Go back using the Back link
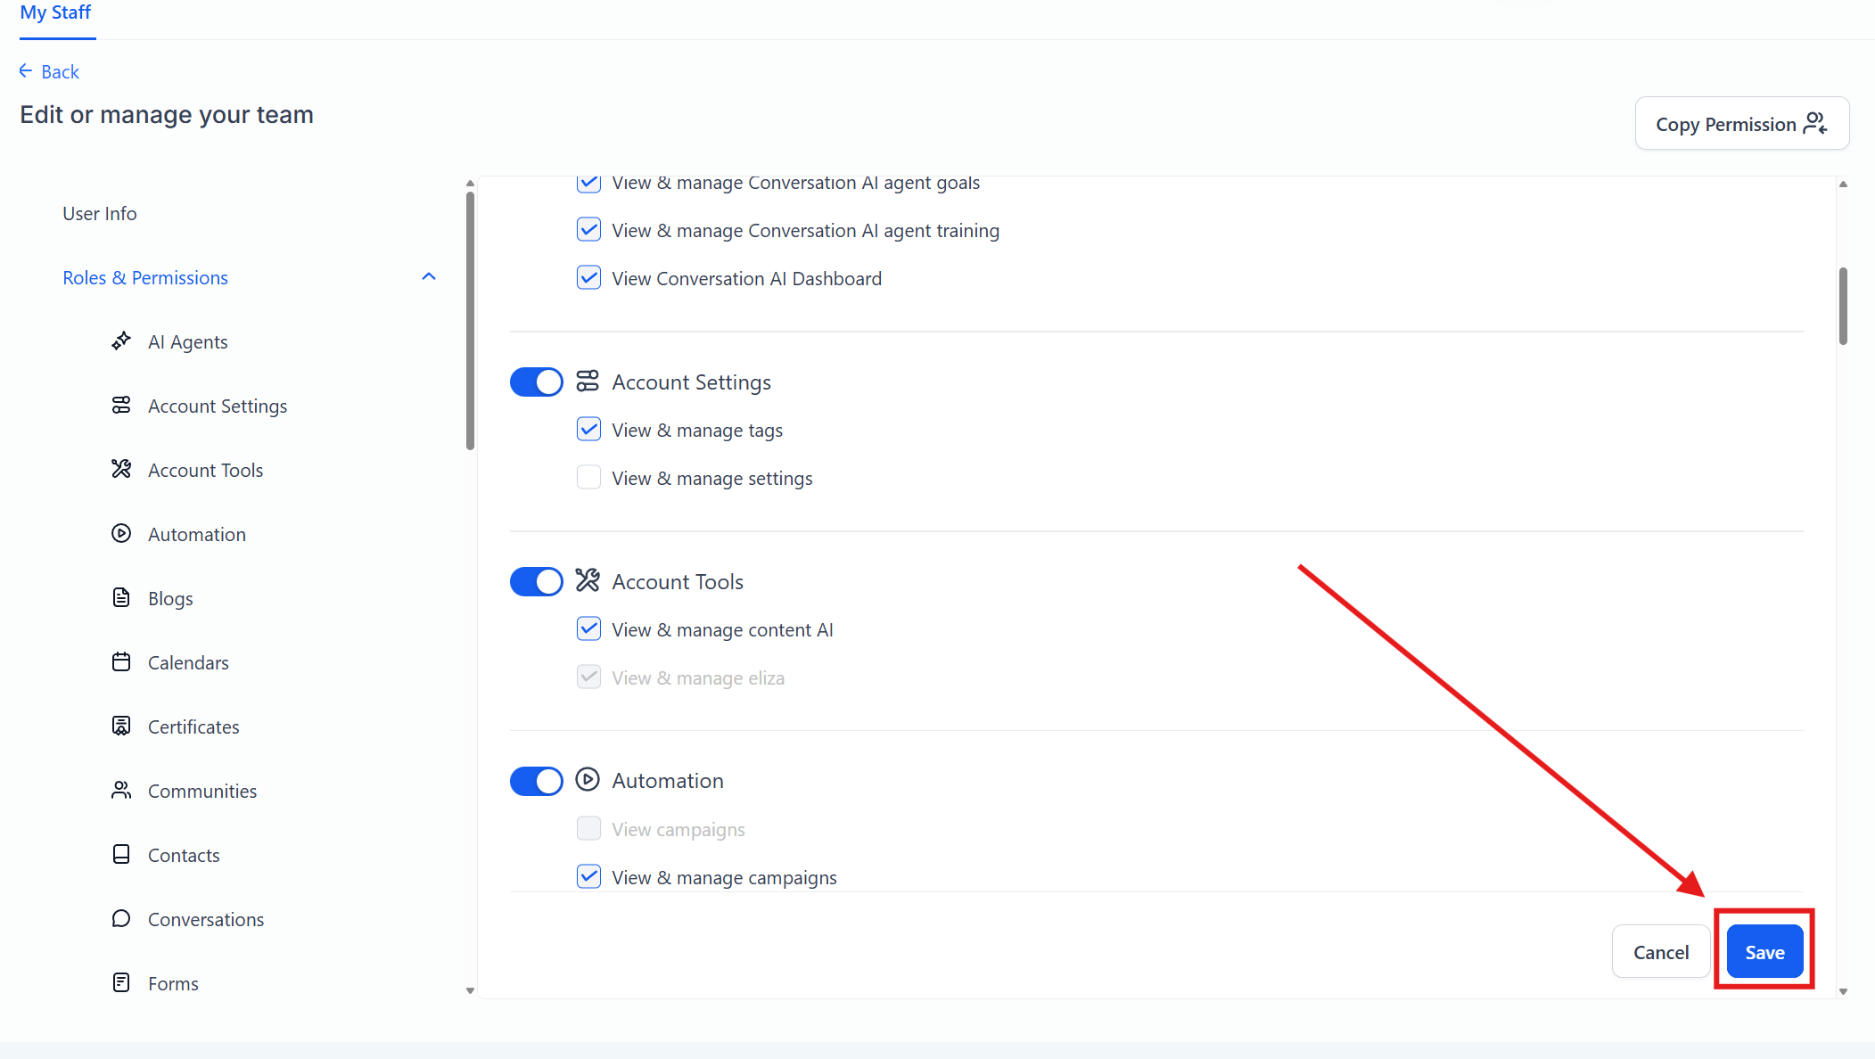 coord(50,71)
